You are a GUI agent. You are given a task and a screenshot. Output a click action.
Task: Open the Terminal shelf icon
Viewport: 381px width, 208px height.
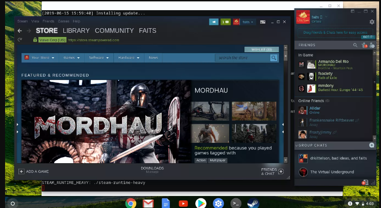pyautogui.click(x=236, y=203)
